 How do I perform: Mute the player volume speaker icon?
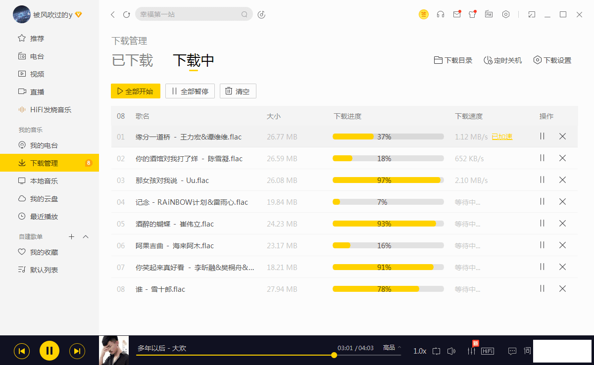coord(451,351)
